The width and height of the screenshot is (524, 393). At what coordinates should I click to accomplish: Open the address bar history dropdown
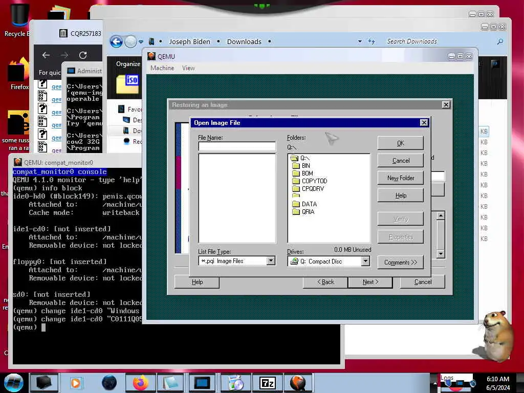360,41
